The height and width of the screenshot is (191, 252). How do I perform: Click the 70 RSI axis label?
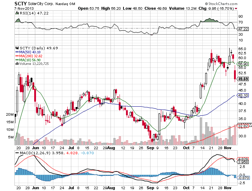click(240, 22)
